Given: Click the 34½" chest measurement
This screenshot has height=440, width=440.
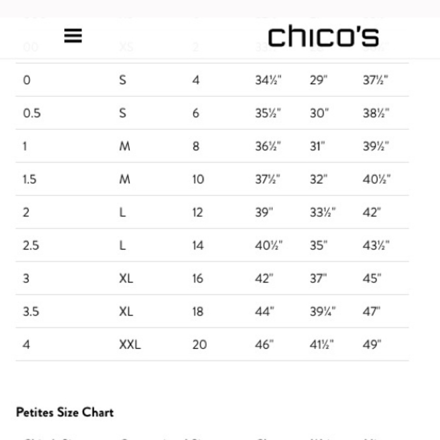Looking at the screenshot, I should pos(268,80).
